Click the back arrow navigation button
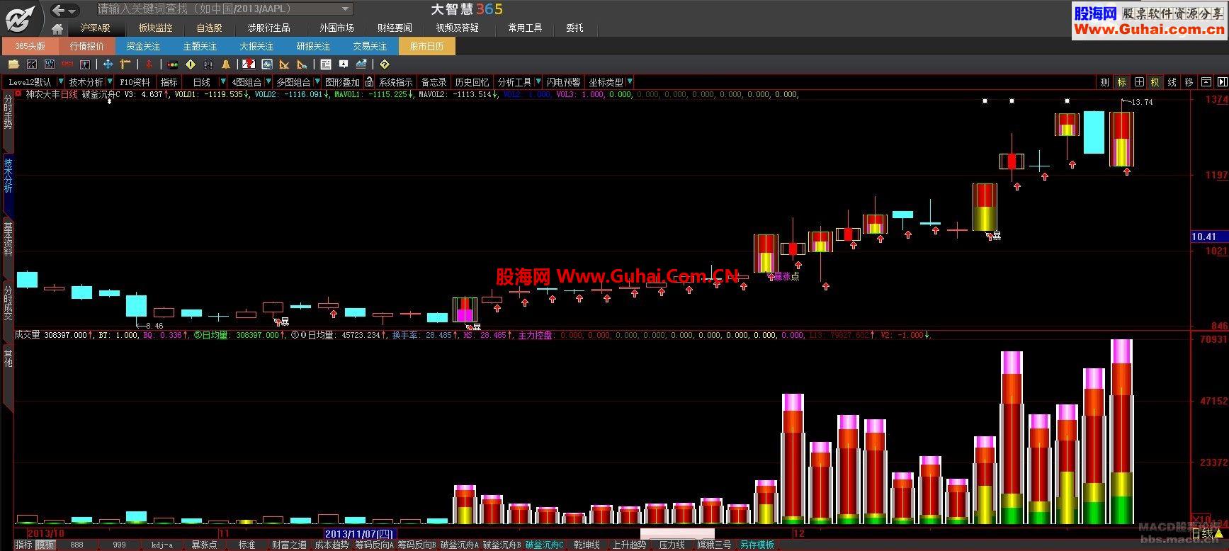The height and width of the screenshot is (551, 1229). point(60,10)
